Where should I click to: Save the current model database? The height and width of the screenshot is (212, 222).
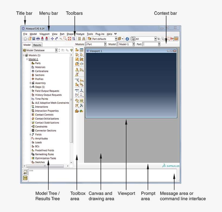pyautogui.click(x=33, y=39)
